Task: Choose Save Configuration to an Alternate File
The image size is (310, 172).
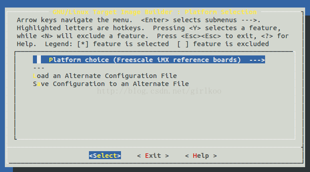Action: click(x=111, y=84)
